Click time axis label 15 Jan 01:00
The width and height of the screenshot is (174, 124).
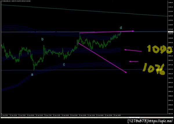pyautogui.click(x=39, y=115)
